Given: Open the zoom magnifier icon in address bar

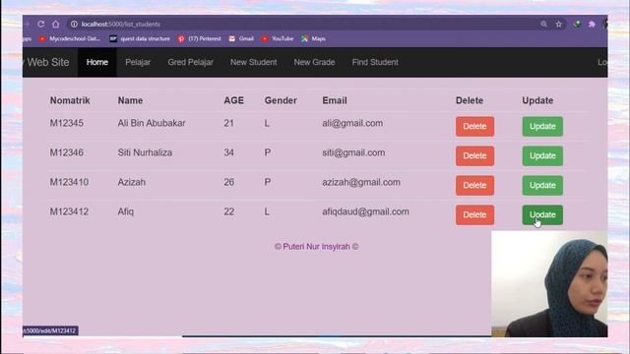Looking at the screenshot, I should 543,24.
